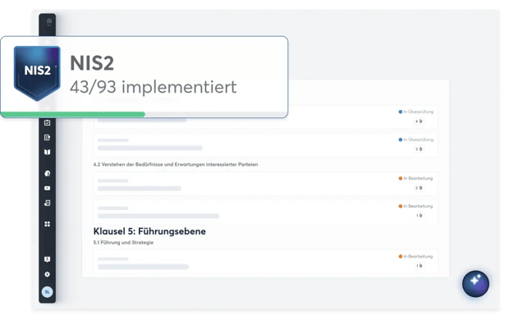
Task: Click In Bearbeitung status under 5.1 Führung
Action: click(x=415, y=256)
